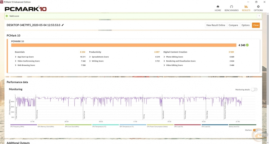Select GPU Core Clock (MHz) legend swatch
This screenshot has height=144, width=269.
tap(78, 125)
